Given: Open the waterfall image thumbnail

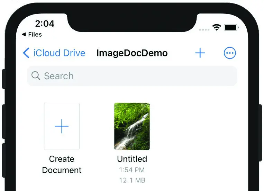Looking at the screenshot, I should coord(132,126).
